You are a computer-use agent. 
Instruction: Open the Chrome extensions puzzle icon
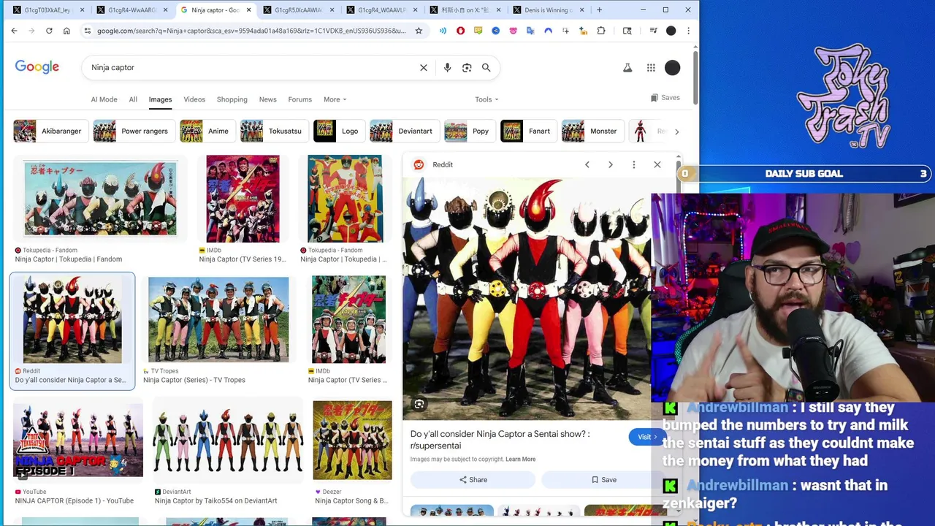click(601, 31)
